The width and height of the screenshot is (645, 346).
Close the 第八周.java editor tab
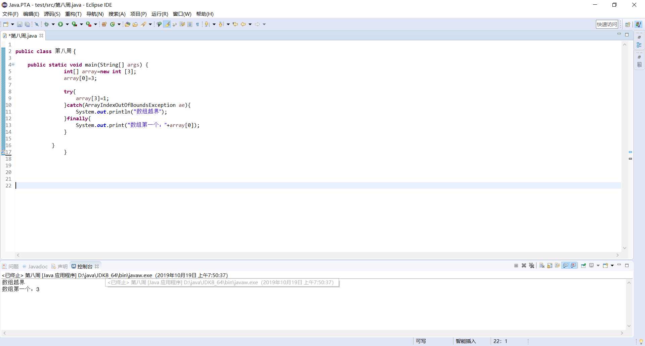tap(41, 36)
